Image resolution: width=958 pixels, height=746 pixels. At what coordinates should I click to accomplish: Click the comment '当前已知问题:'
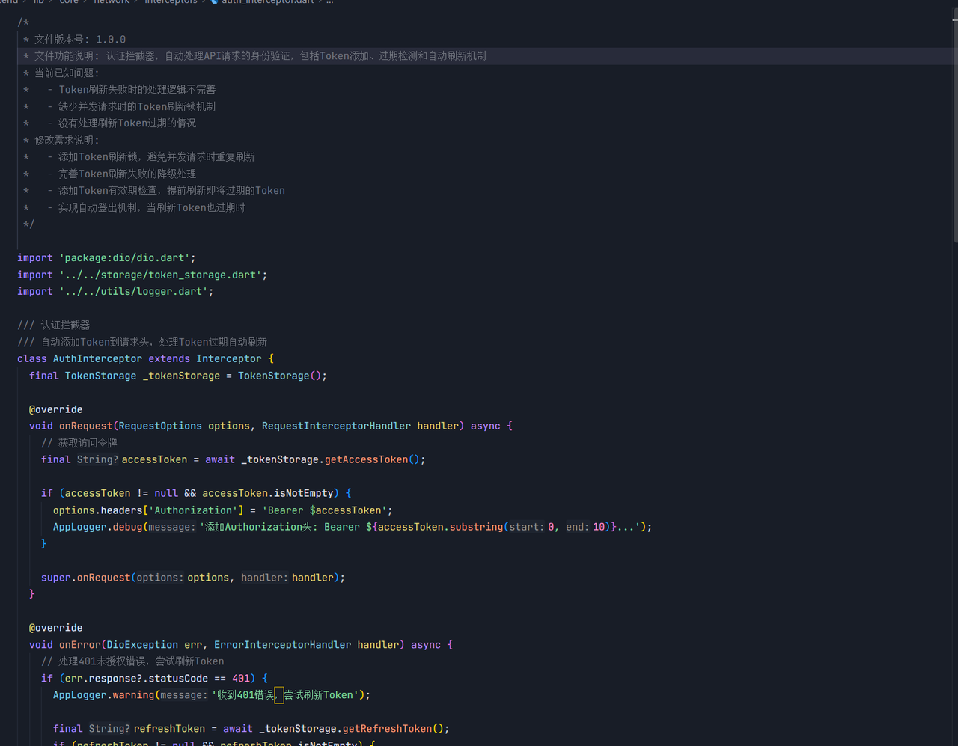point(67,73)
